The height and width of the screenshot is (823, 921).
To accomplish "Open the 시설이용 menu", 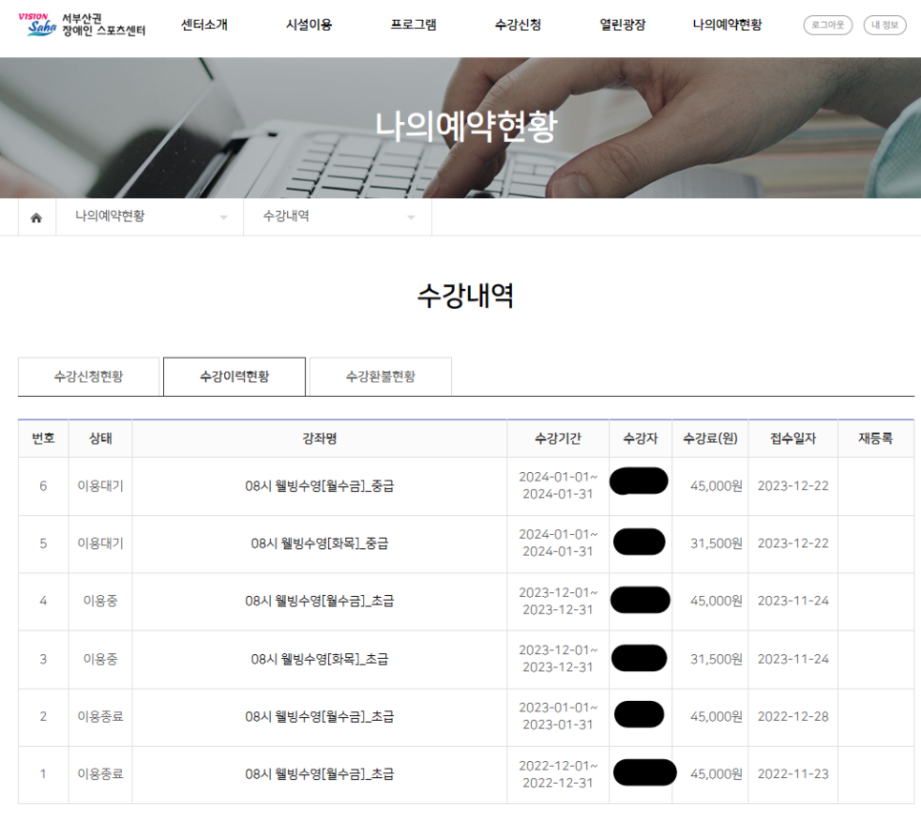I will [309, 25].
